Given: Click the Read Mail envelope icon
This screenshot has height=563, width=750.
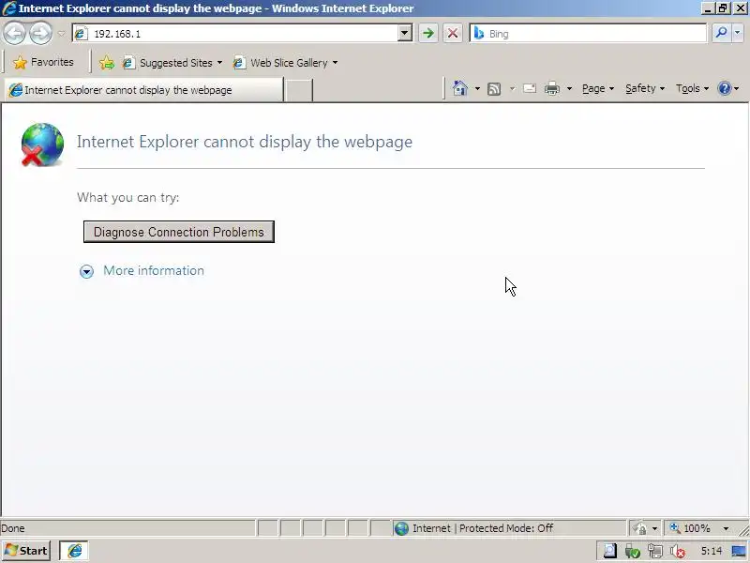Looking at the screenshot, I should click(530, 88).
